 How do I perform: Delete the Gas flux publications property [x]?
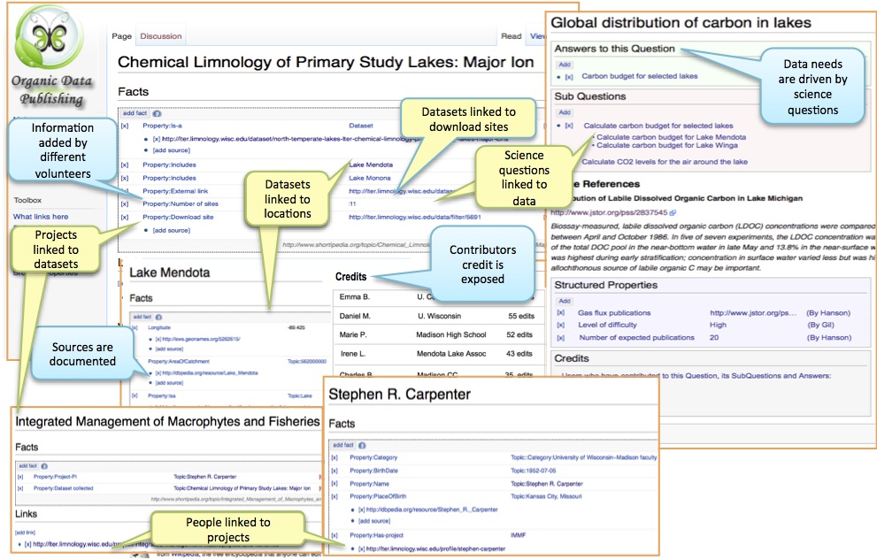click(x=560, y=312)
